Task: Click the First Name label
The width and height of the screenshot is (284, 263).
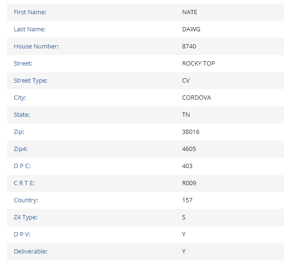Action: pos(30,12)
